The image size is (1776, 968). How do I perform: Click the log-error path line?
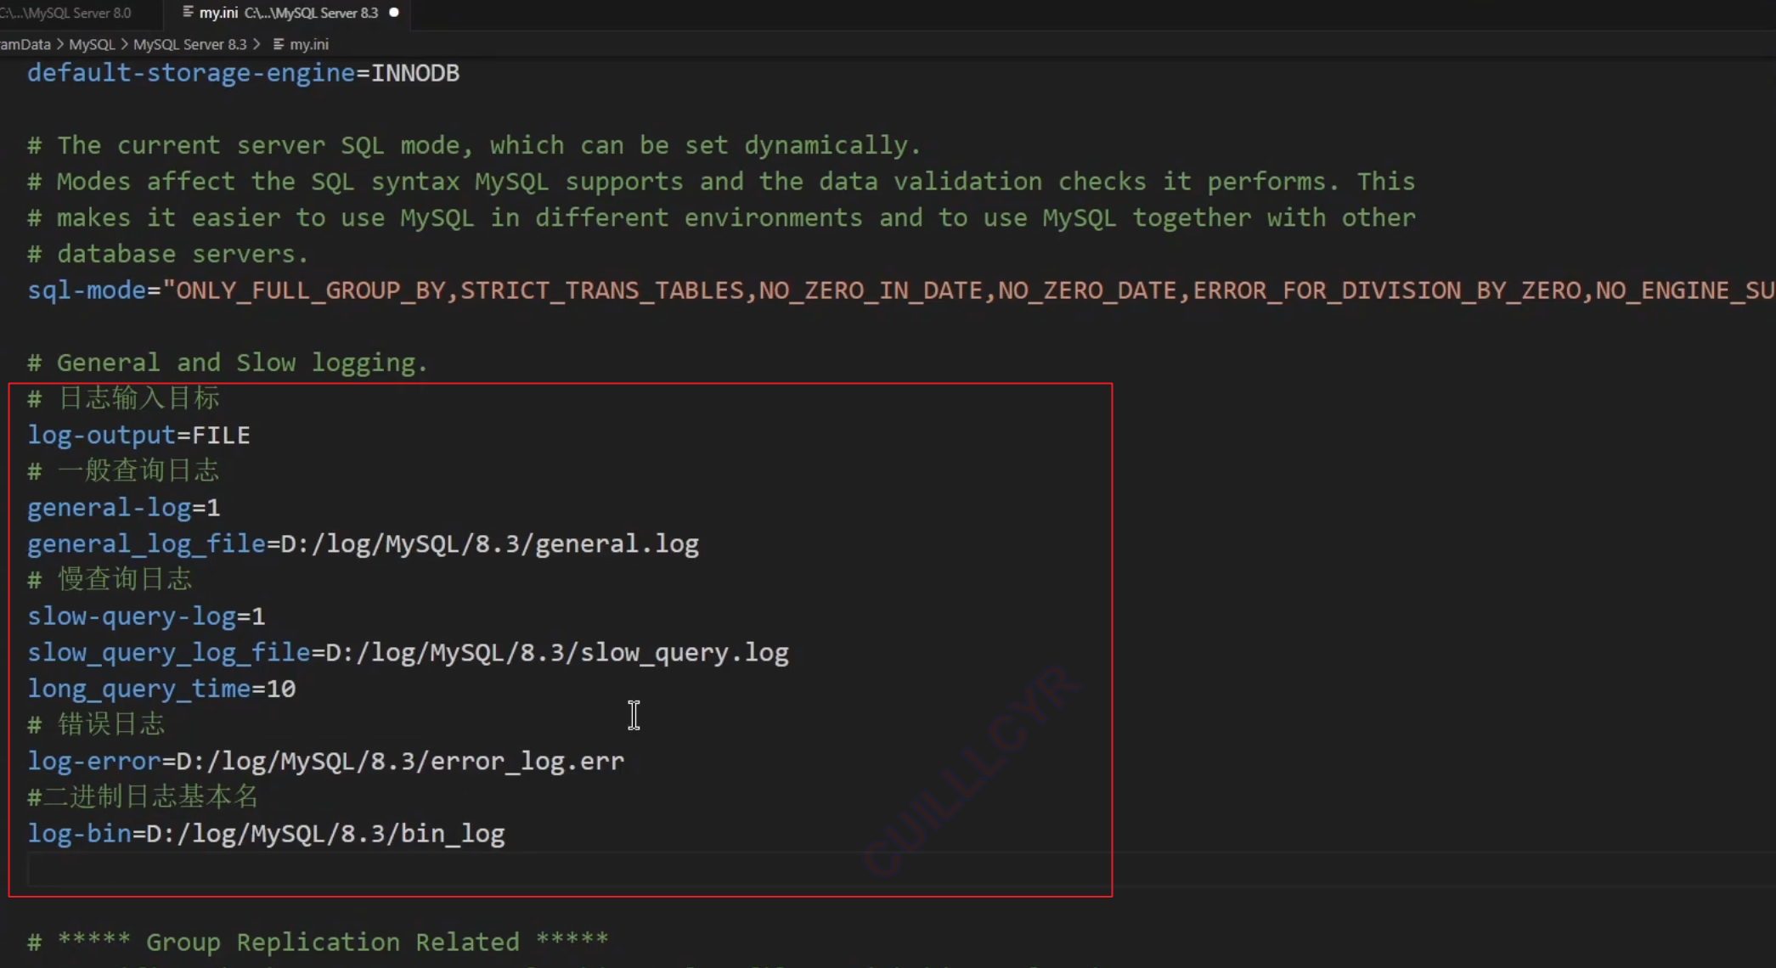point(325,762)
